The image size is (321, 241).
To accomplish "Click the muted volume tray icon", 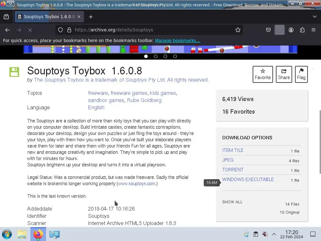I will click(265, 234).
